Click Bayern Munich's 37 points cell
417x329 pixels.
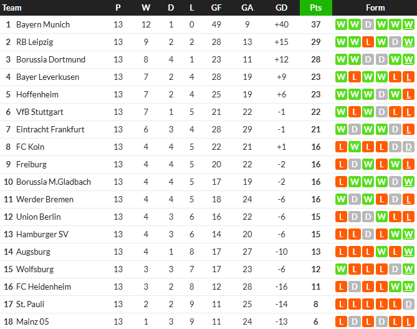pyautogui.click(x=315, y=25)
